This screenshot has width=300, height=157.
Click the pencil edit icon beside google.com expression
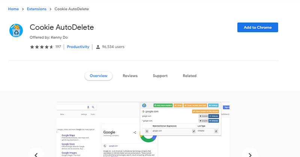[x=193, y=131]
